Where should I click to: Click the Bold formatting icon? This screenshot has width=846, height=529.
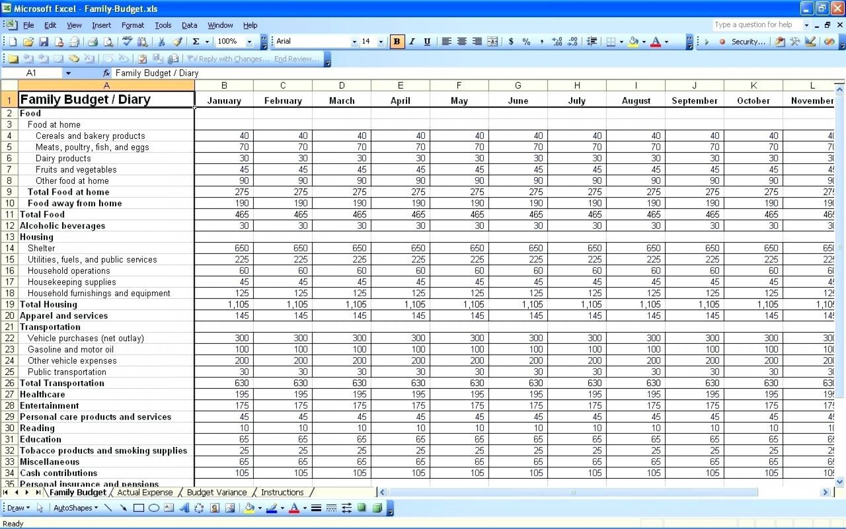pyautogui.click(x=396, y=41)
